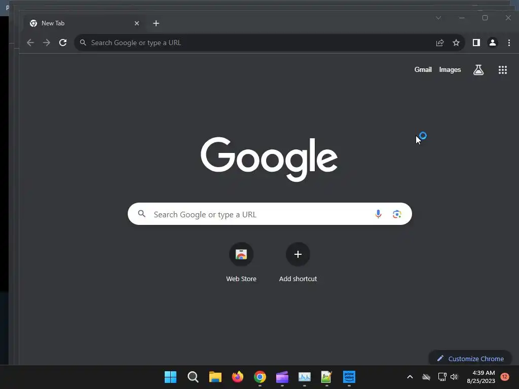The image size is (519, 389).
Task: Open the Images link
Action: [450, 70]
